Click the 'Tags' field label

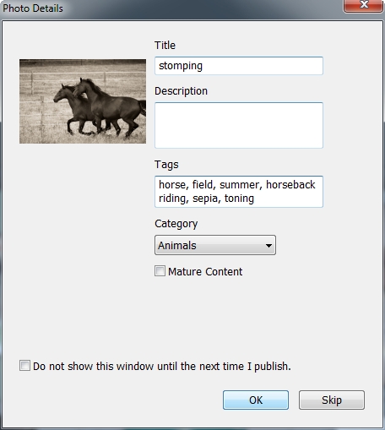pyautogui.click(x=166, y=165)
